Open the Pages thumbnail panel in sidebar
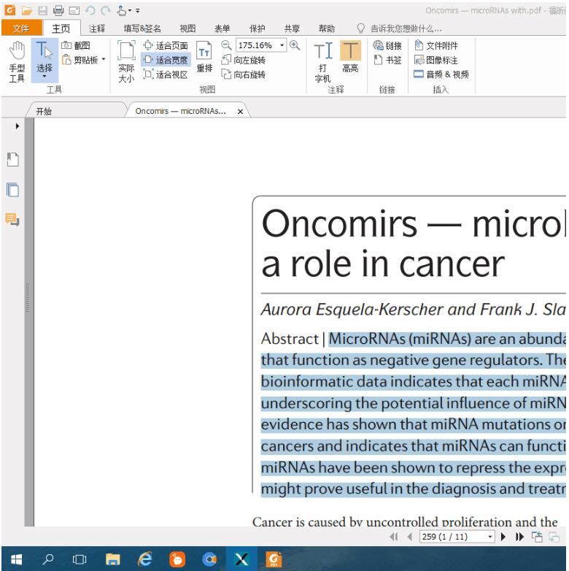Screen dimensions: 569x571 12,189
